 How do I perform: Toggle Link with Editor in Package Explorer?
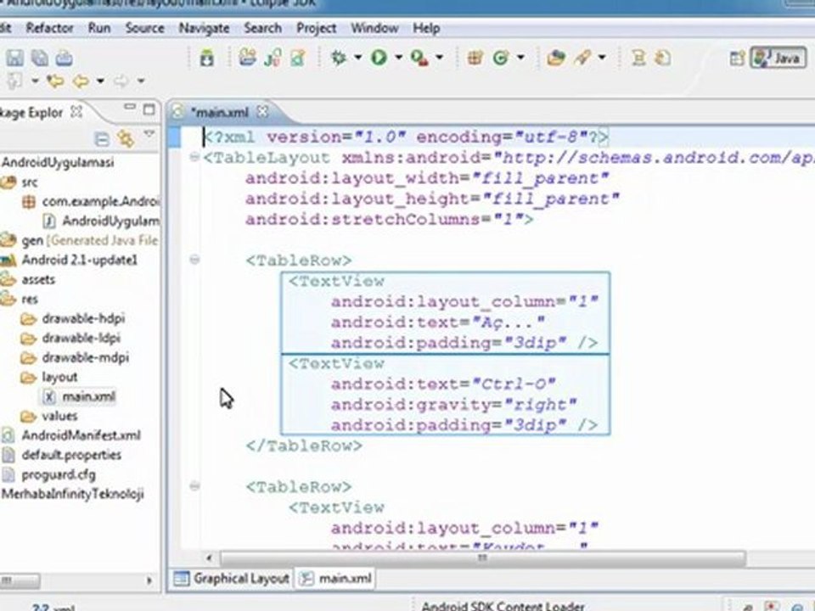[x=126, y=138]
